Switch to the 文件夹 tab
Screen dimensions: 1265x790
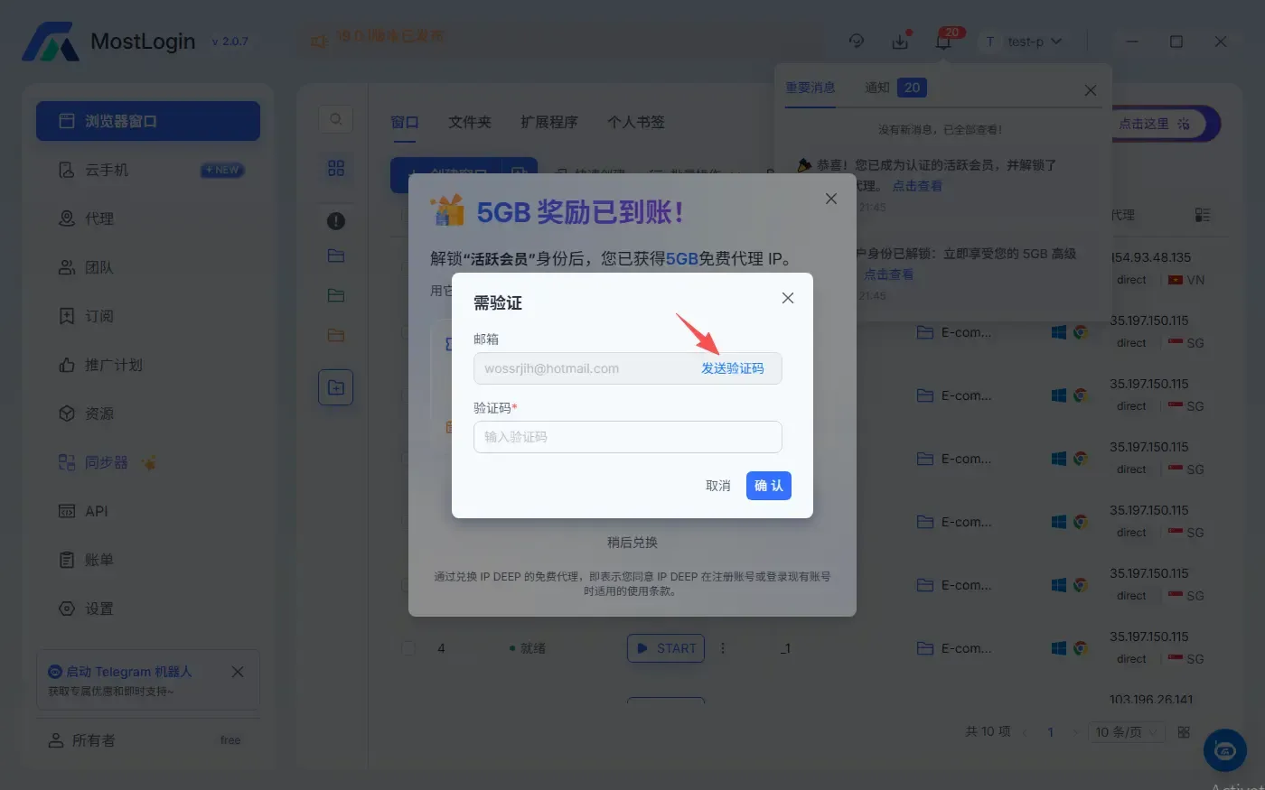(470, 122)
